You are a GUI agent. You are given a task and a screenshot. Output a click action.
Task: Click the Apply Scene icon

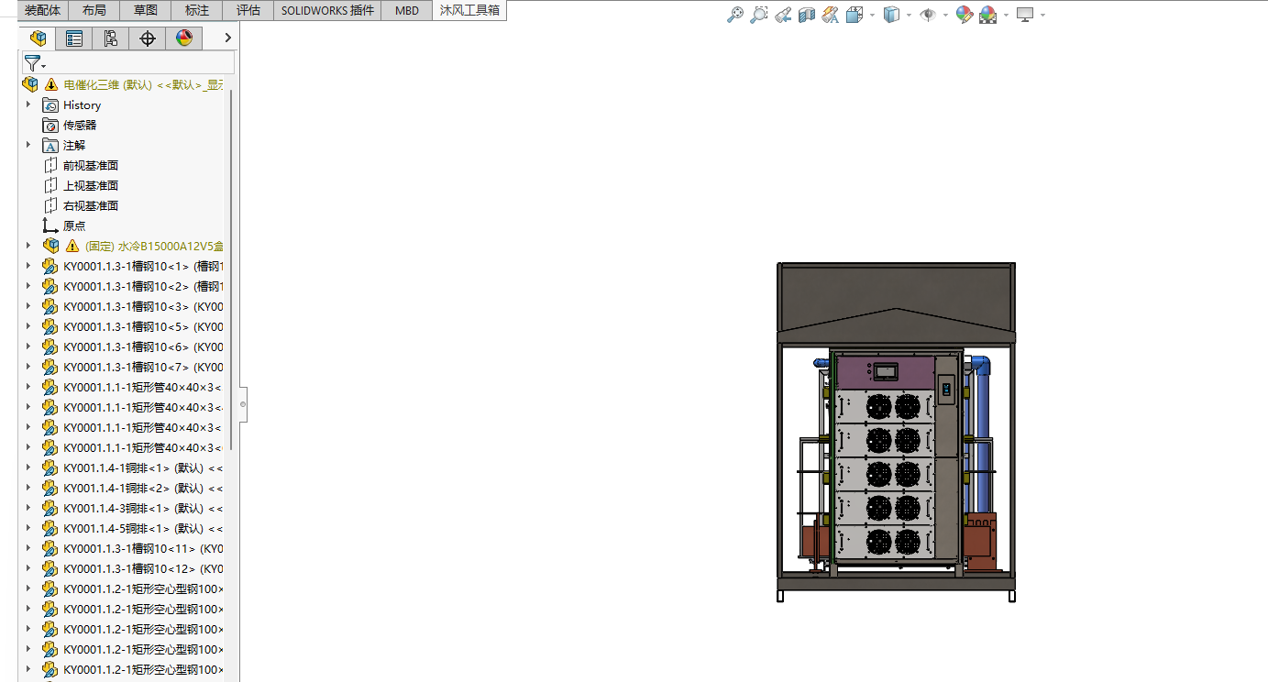(987, 15)
